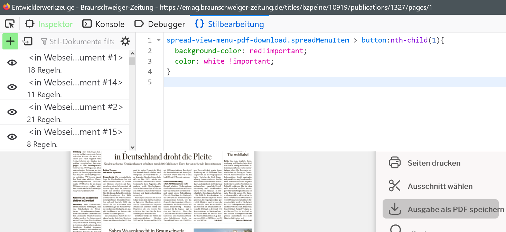The height and width of the screenshot is (232, 506).
Task: Click the scissors icon for Ausschnitt wählen
Action: (x=395, y=186)
